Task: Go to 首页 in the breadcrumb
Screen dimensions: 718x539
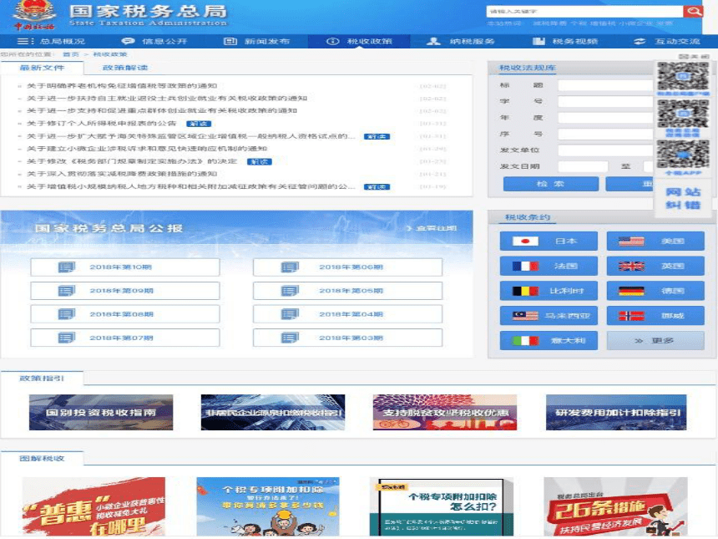Action: click(70, 54)
